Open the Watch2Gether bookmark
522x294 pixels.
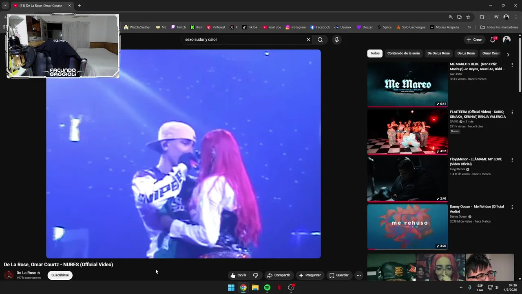[137, 27]
